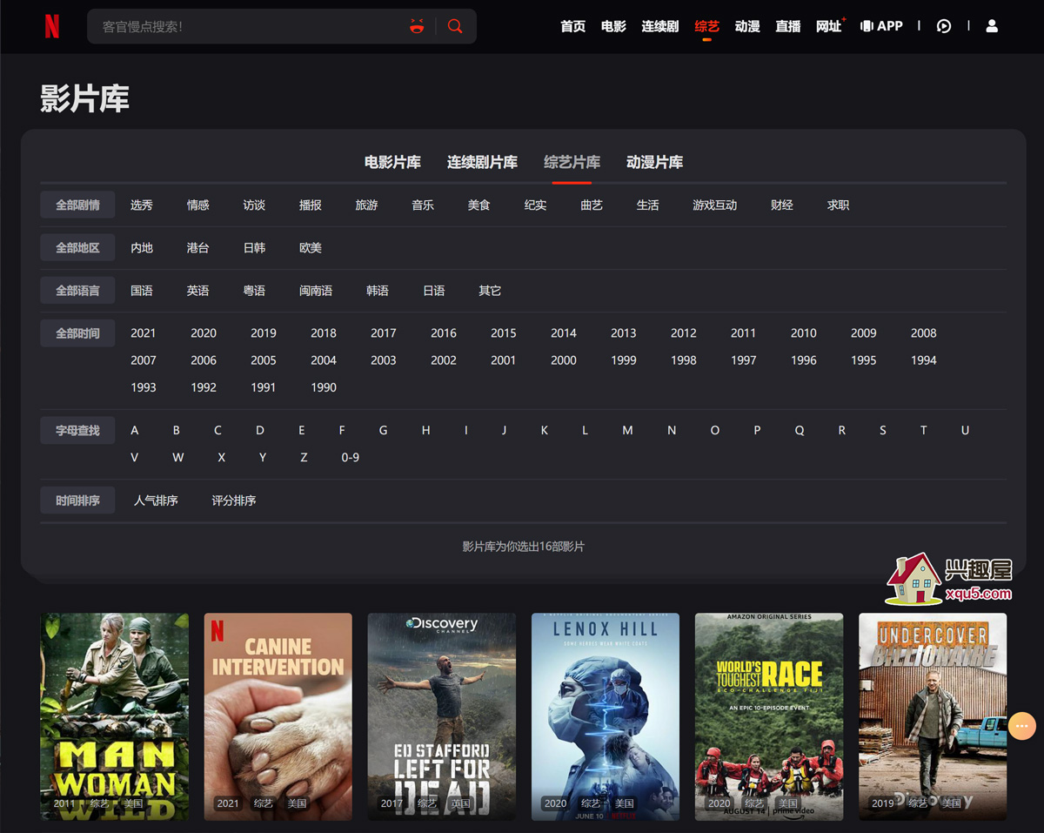This screenshot has height=833, width=1044.
Task: Select 字母查找 filter button
Action: click(77, 431)
